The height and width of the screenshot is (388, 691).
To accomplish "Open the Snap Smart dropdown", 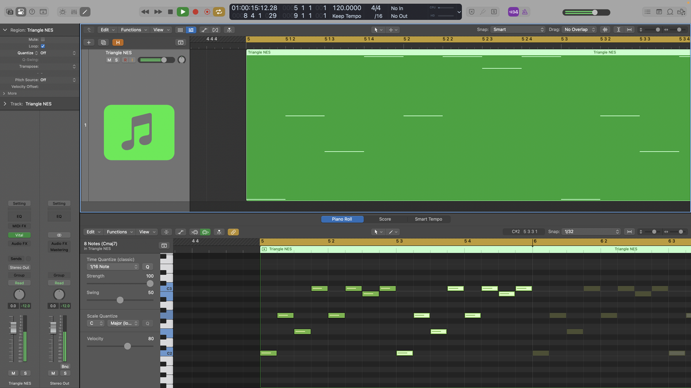I will click(518, 29).
